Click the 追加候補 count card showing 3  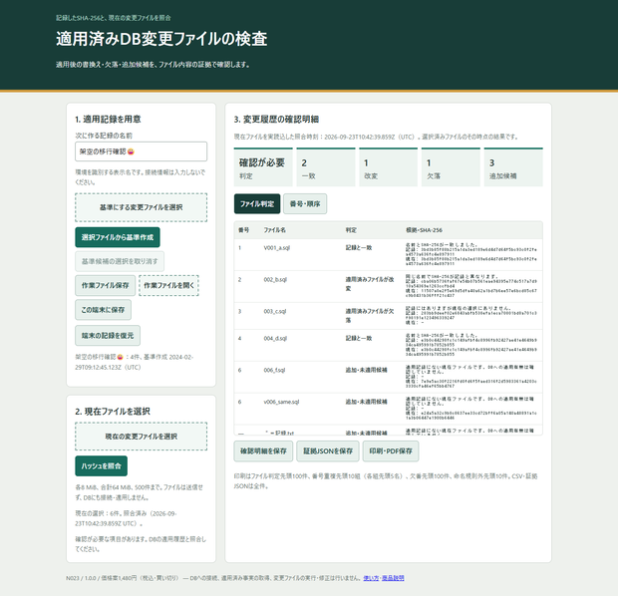coord(513,167)
